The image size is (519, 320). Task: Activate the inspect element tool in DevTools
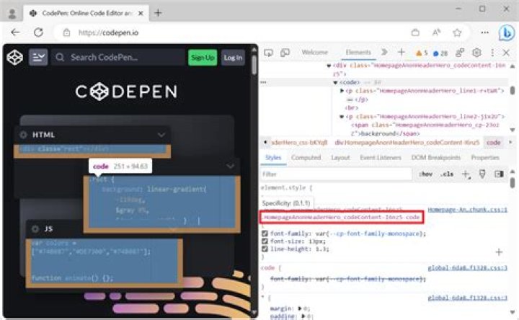pos(268,53)
